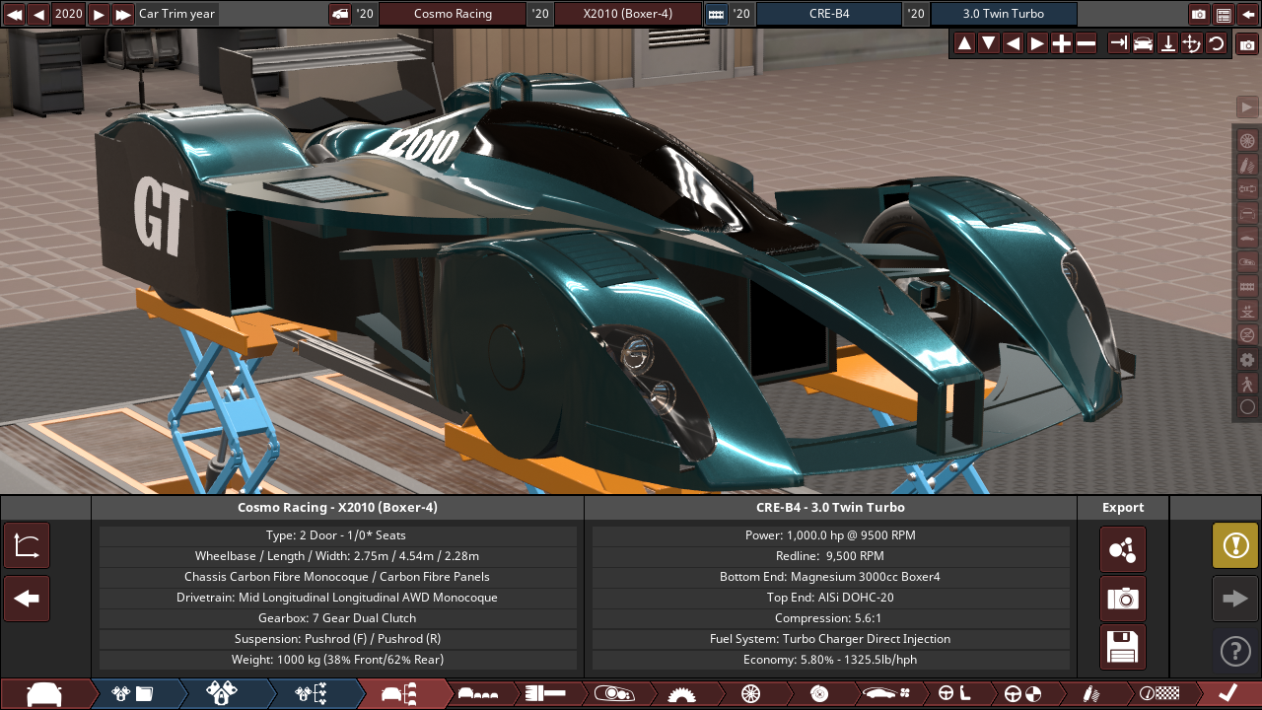Move camera down with the down triangle

point(988,43)
